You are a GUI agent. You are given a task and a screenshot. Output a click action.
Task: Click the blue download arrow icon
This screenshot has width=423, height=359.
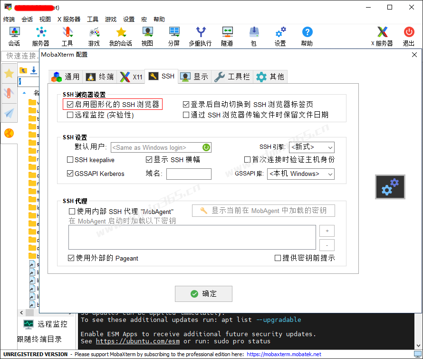click(x=34, y=70)
